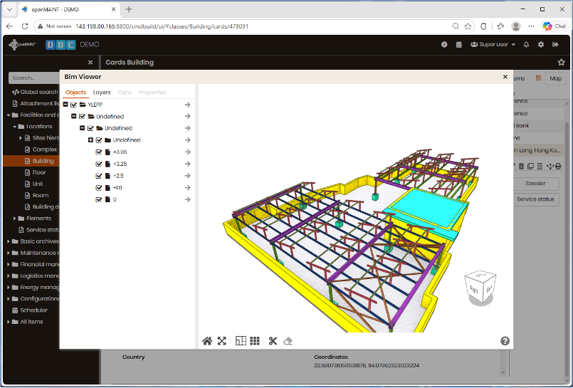Switch to the Card tab
This screenshot has height=388, width=573.
point(125,93)
